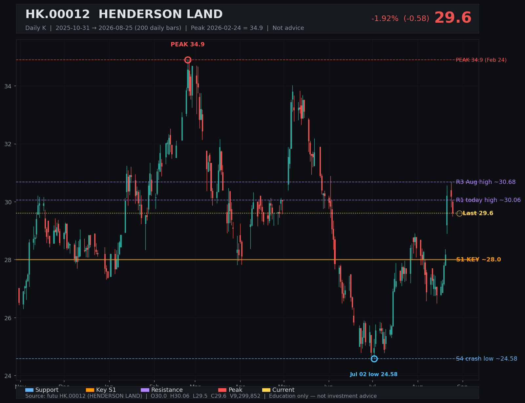Click the 26 tick on the price axis
The image size is (525, 403).
coord(8,318)
